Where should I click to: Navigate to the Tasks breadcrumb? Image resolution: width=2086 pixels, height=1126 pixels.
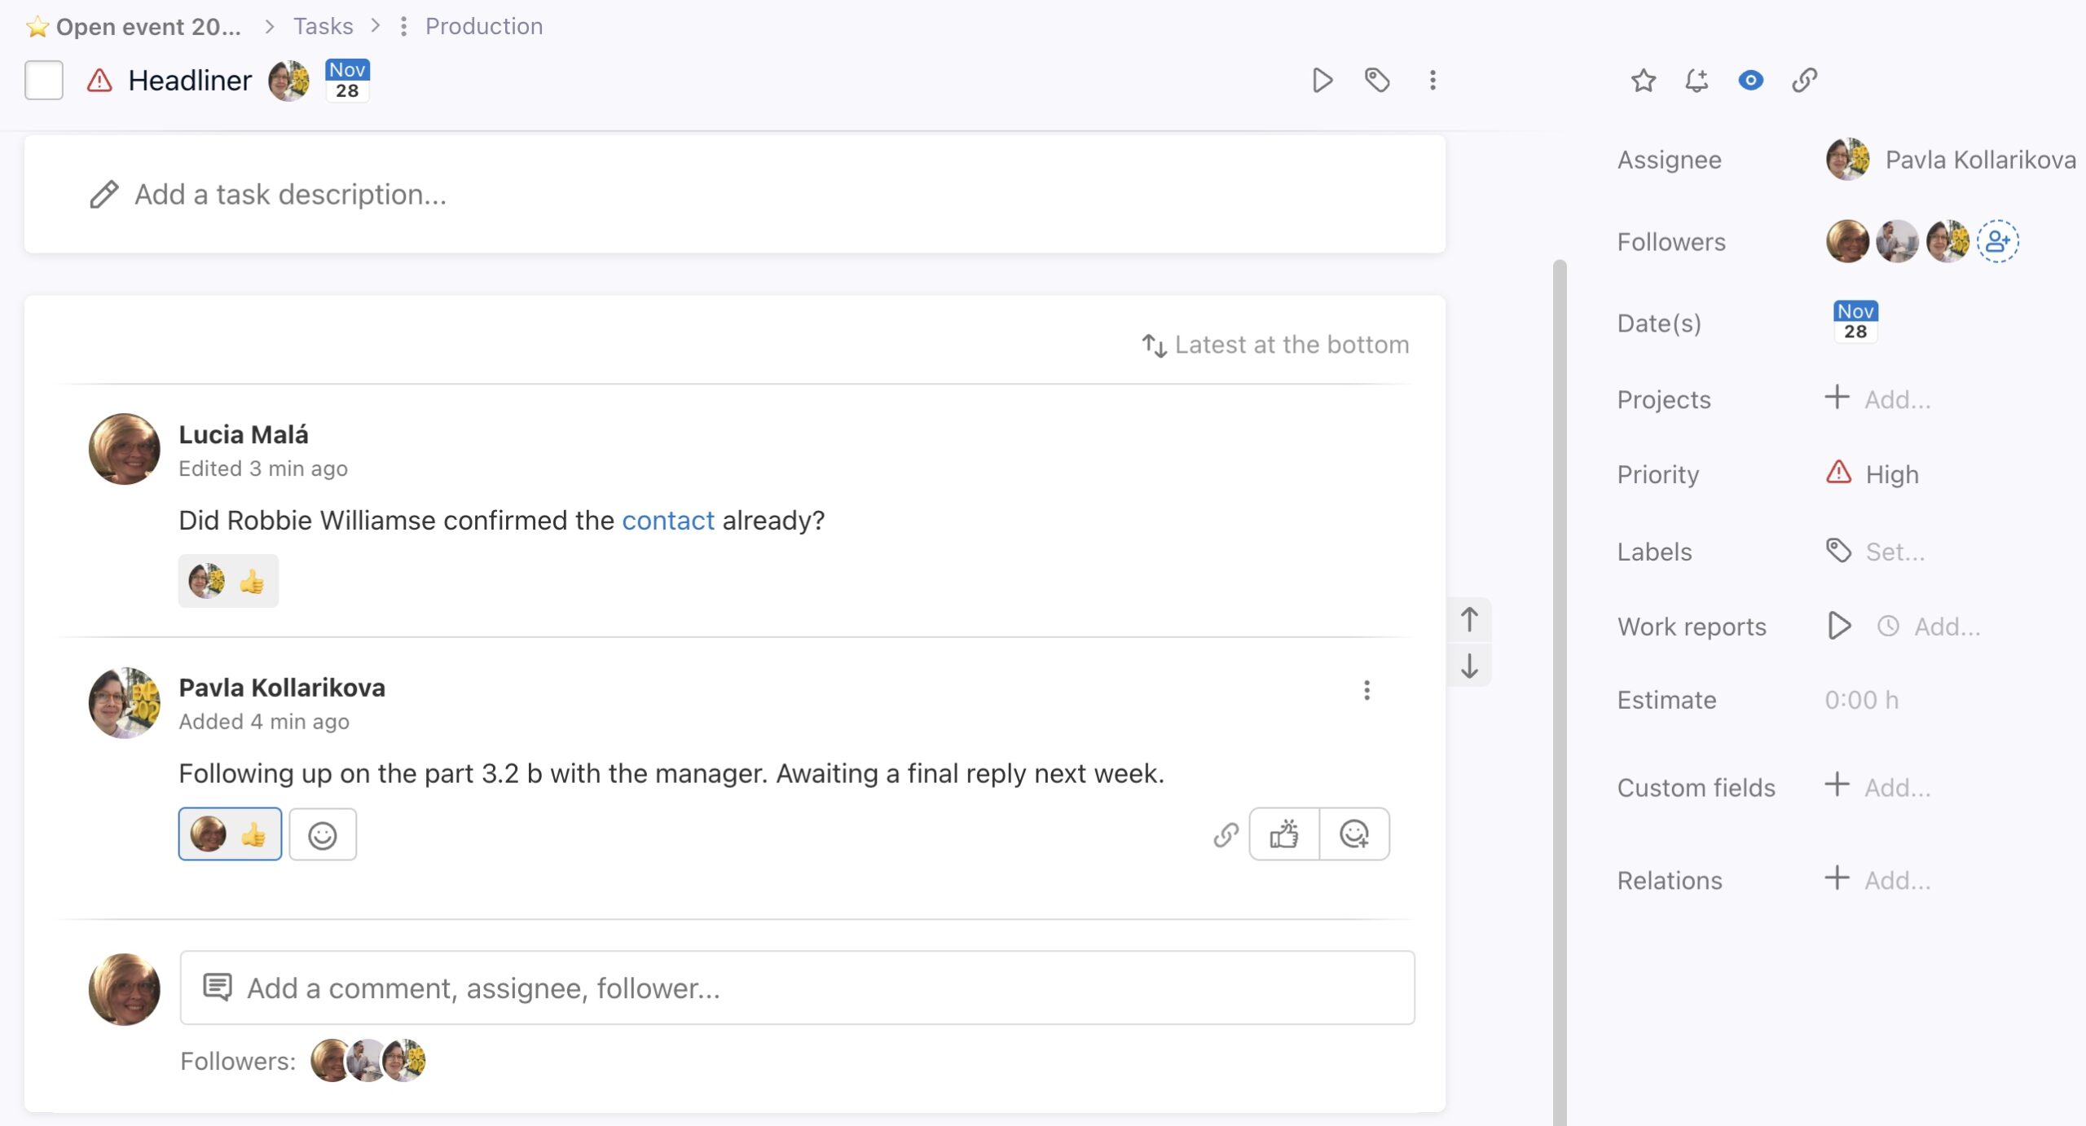coord(323,25)
